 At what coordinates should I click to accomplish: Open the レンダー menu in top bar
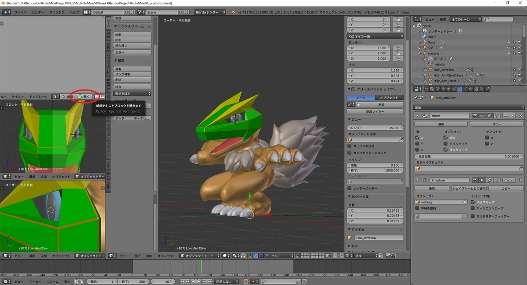point(38,12)
